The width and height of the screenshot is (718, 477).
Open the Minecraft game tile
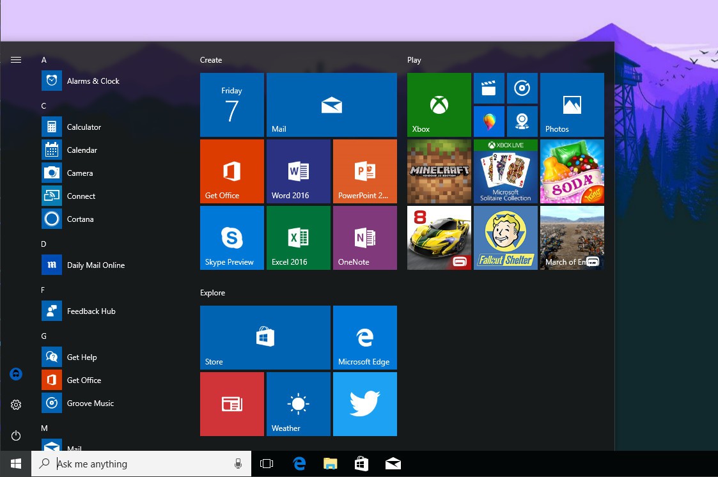pos(439,171)
